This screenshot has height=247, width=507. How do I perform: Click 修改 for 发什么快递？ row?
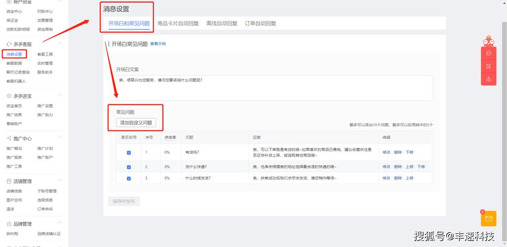tap(387, 166)
